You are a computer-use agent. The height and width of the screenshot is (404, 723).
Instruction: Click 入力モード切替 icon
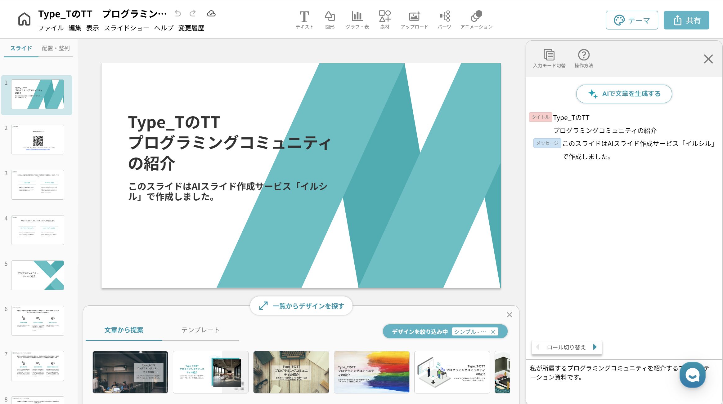point(549,58)
